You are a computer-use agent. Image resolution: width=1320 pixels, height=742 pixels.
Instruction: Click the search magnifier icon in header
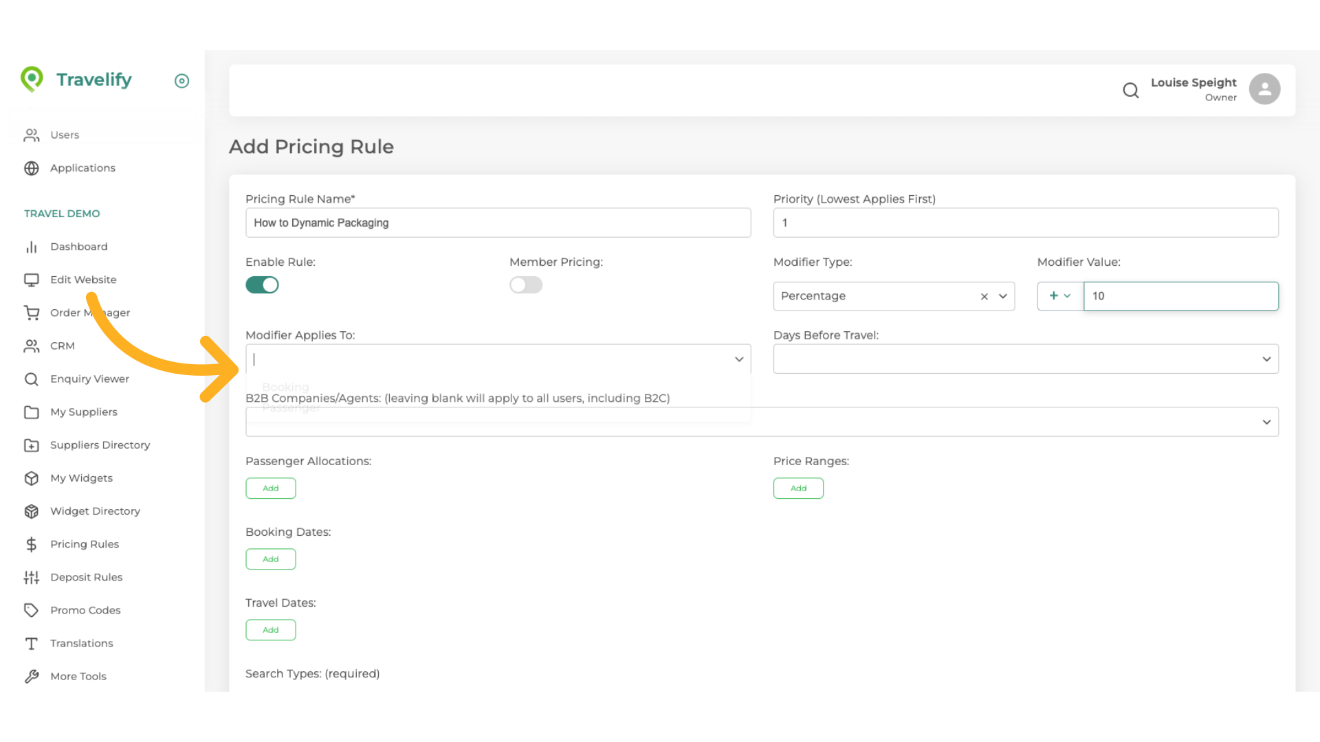tap(1130, 90)
